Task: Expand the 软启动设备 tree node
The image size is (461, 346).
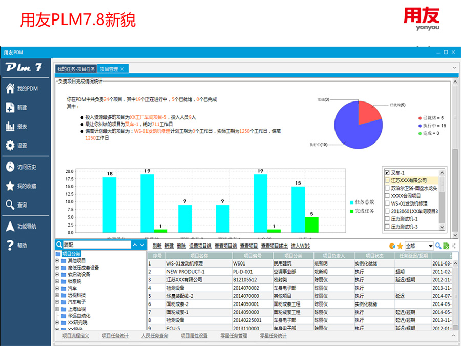Action: point(57,275)
